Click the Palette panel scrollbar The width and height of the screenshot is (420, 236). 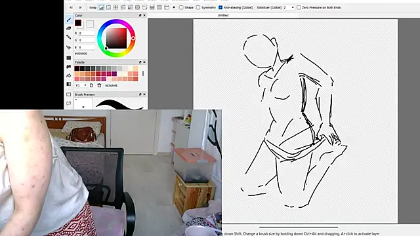point(143,73)
